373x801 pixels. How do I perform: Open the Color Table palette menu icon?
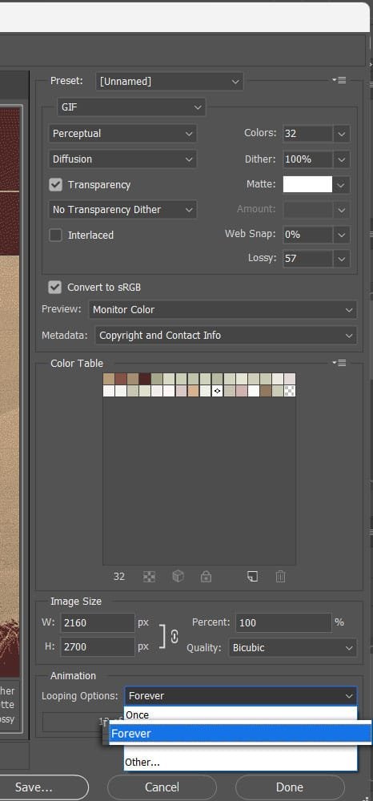339,363
